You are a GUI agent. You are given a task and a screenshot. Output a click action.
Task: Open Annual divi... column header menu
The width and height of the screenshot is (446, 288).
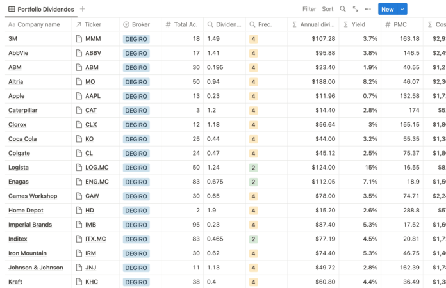point(313,24)
